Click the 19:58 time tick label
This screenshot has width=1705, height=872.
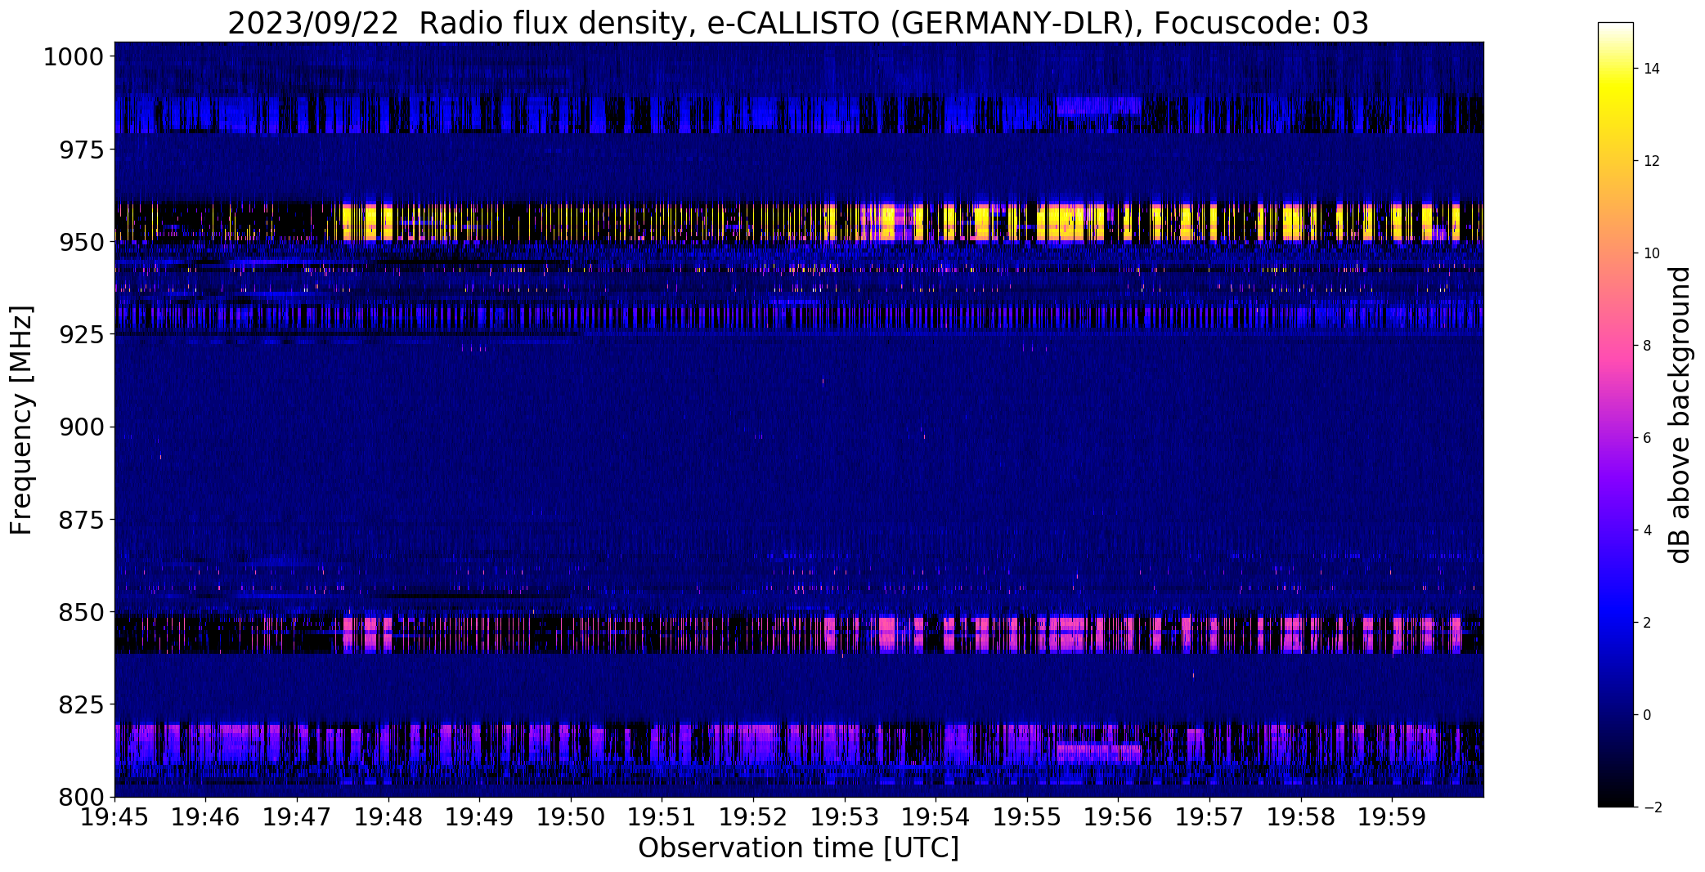click(1301, 817)
